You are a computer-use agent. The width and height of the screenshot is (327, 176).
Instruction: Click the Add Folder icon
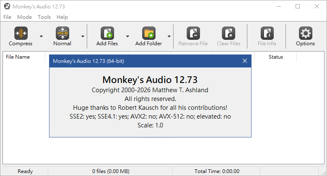[x=148, y=33]
